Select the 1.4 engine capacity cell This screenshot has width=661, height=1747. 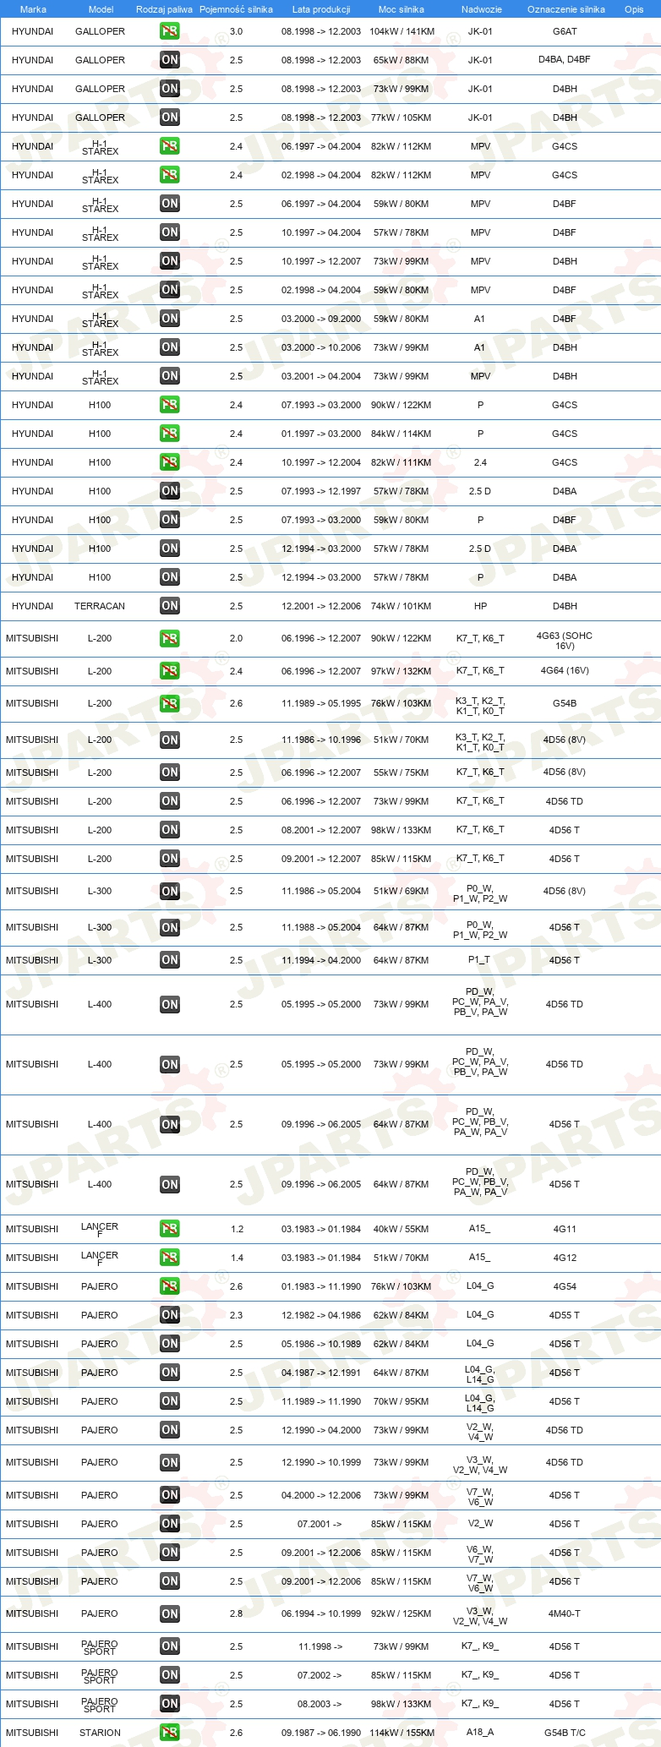point(237,1258)
